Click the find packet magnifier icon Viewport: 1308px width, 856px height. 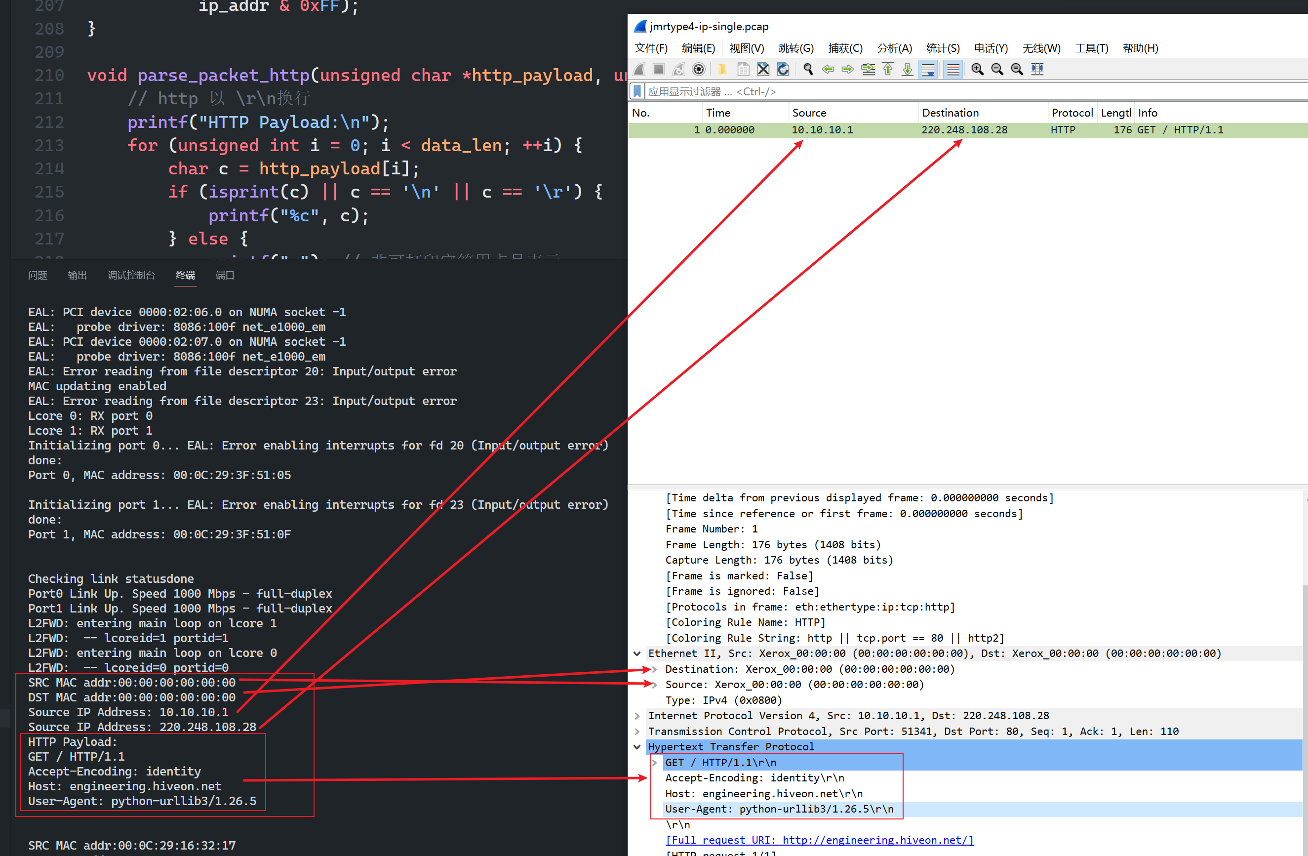[808, 69]
